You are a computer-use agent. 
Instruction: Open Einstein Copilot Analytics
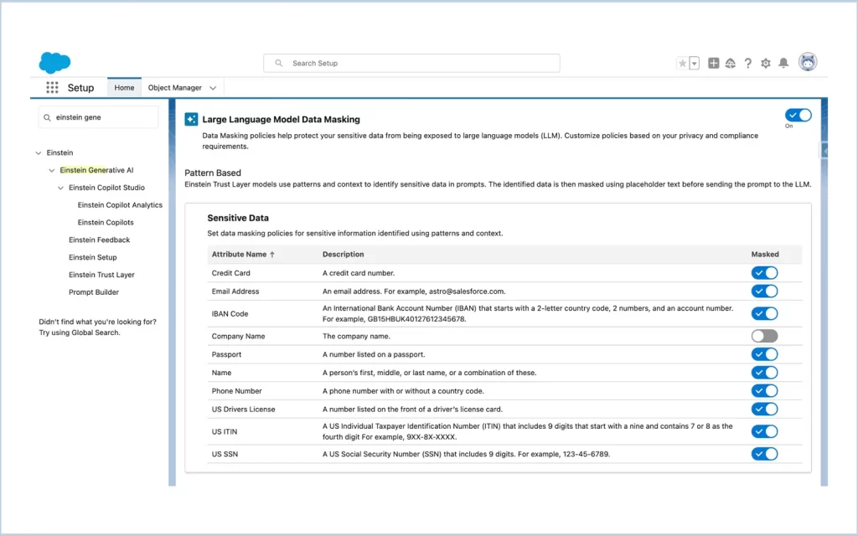[120, 205]
